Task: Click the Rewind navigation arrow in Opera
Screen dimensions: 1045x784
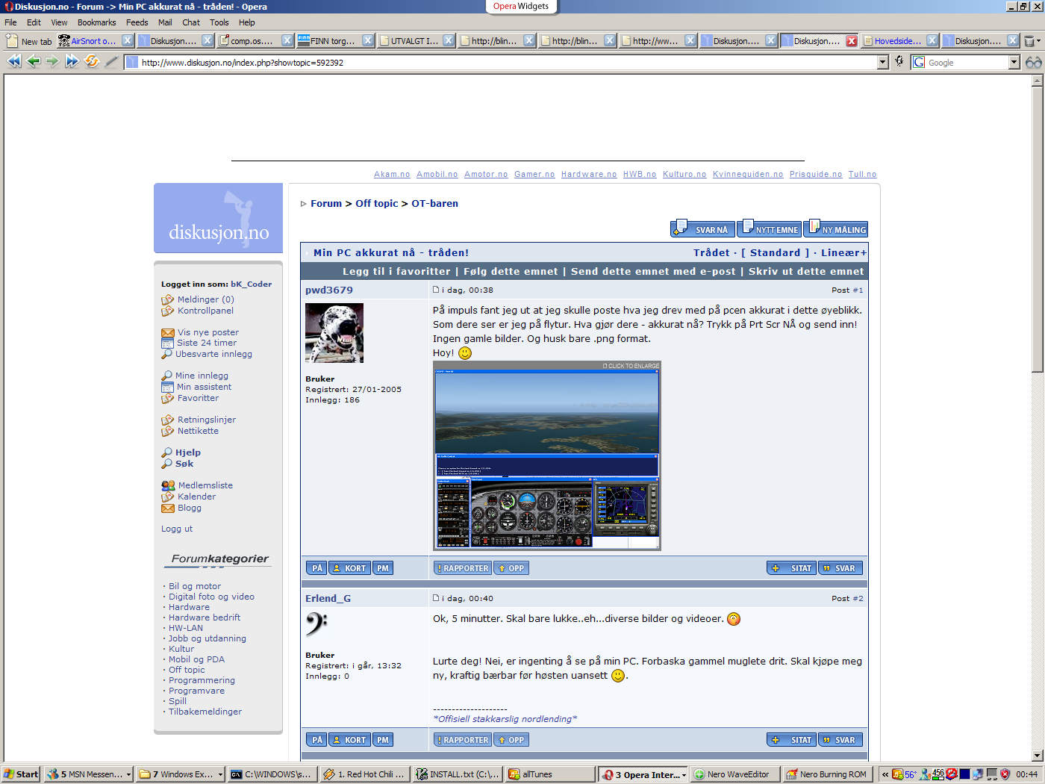Action: [14, 62]
